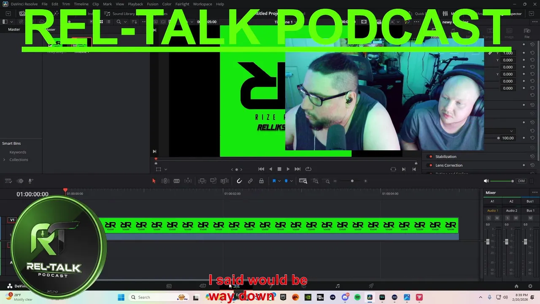Switch to the Fairlight page

coord(337,286)
